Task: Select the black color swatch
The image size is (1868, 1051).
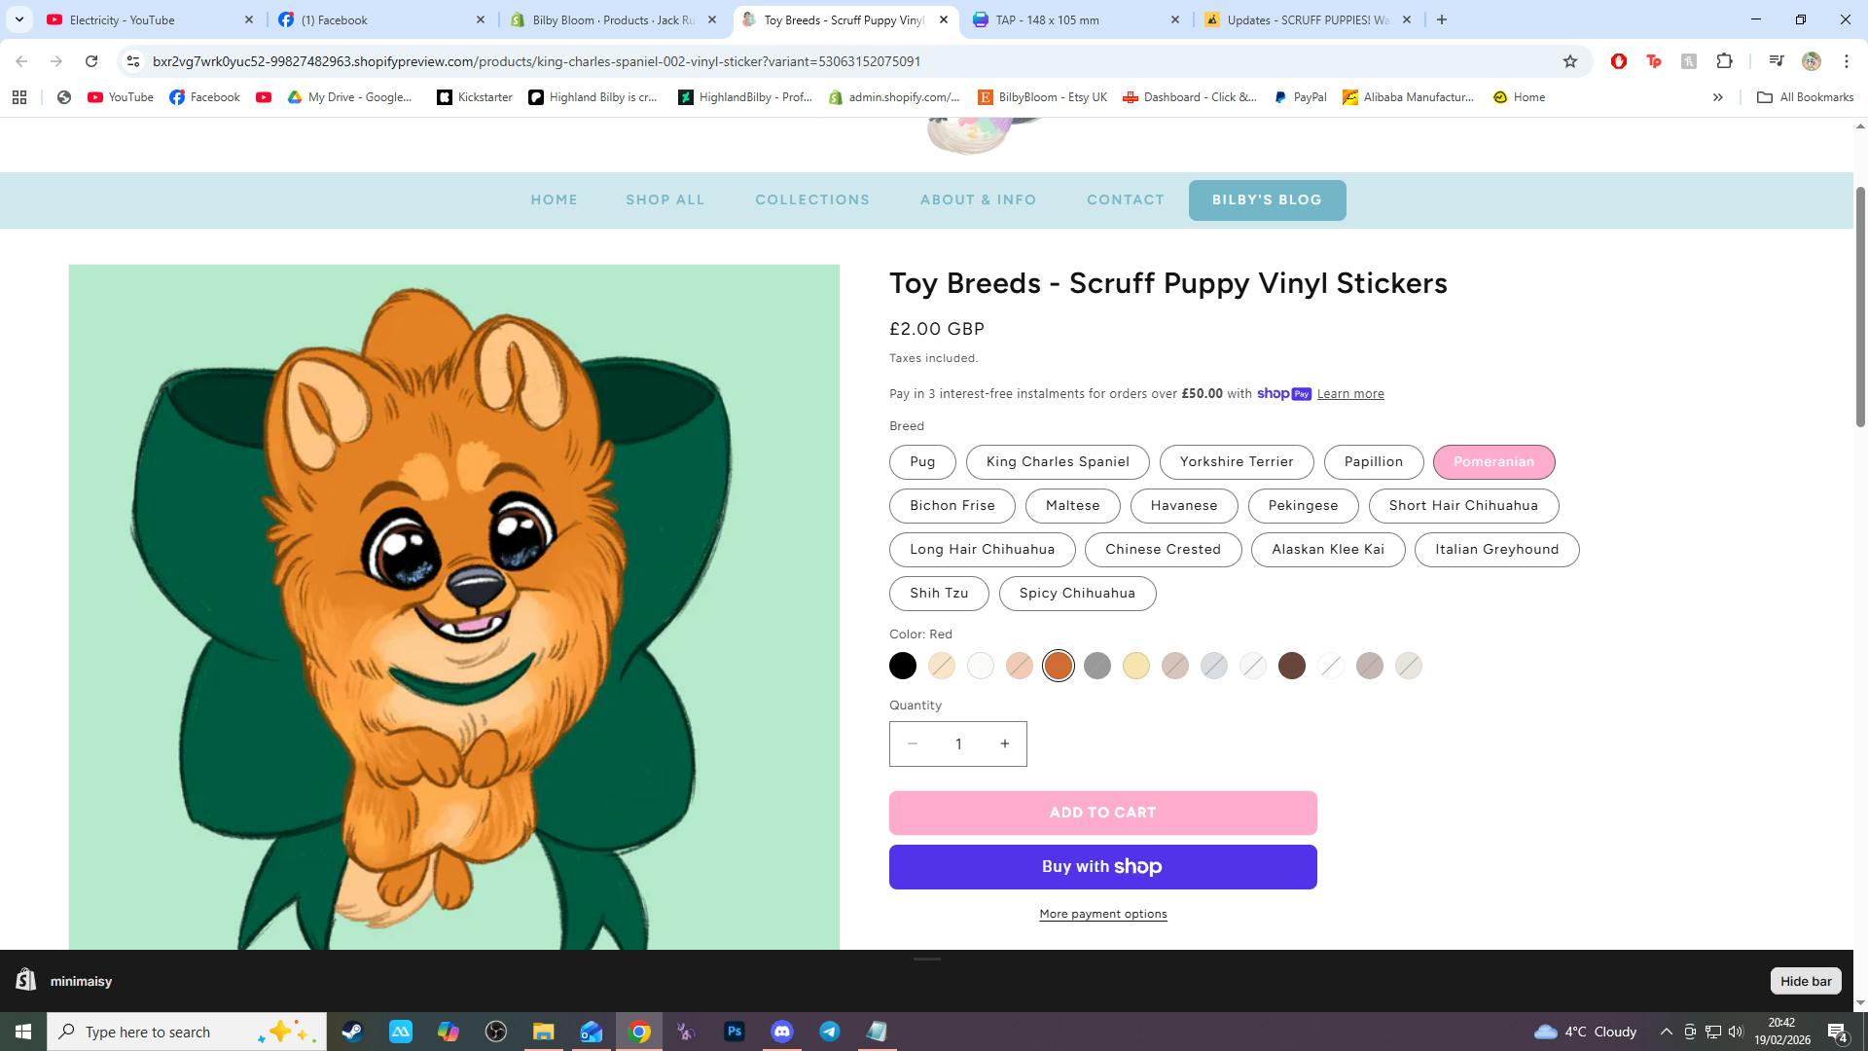Action: point(903,667)
